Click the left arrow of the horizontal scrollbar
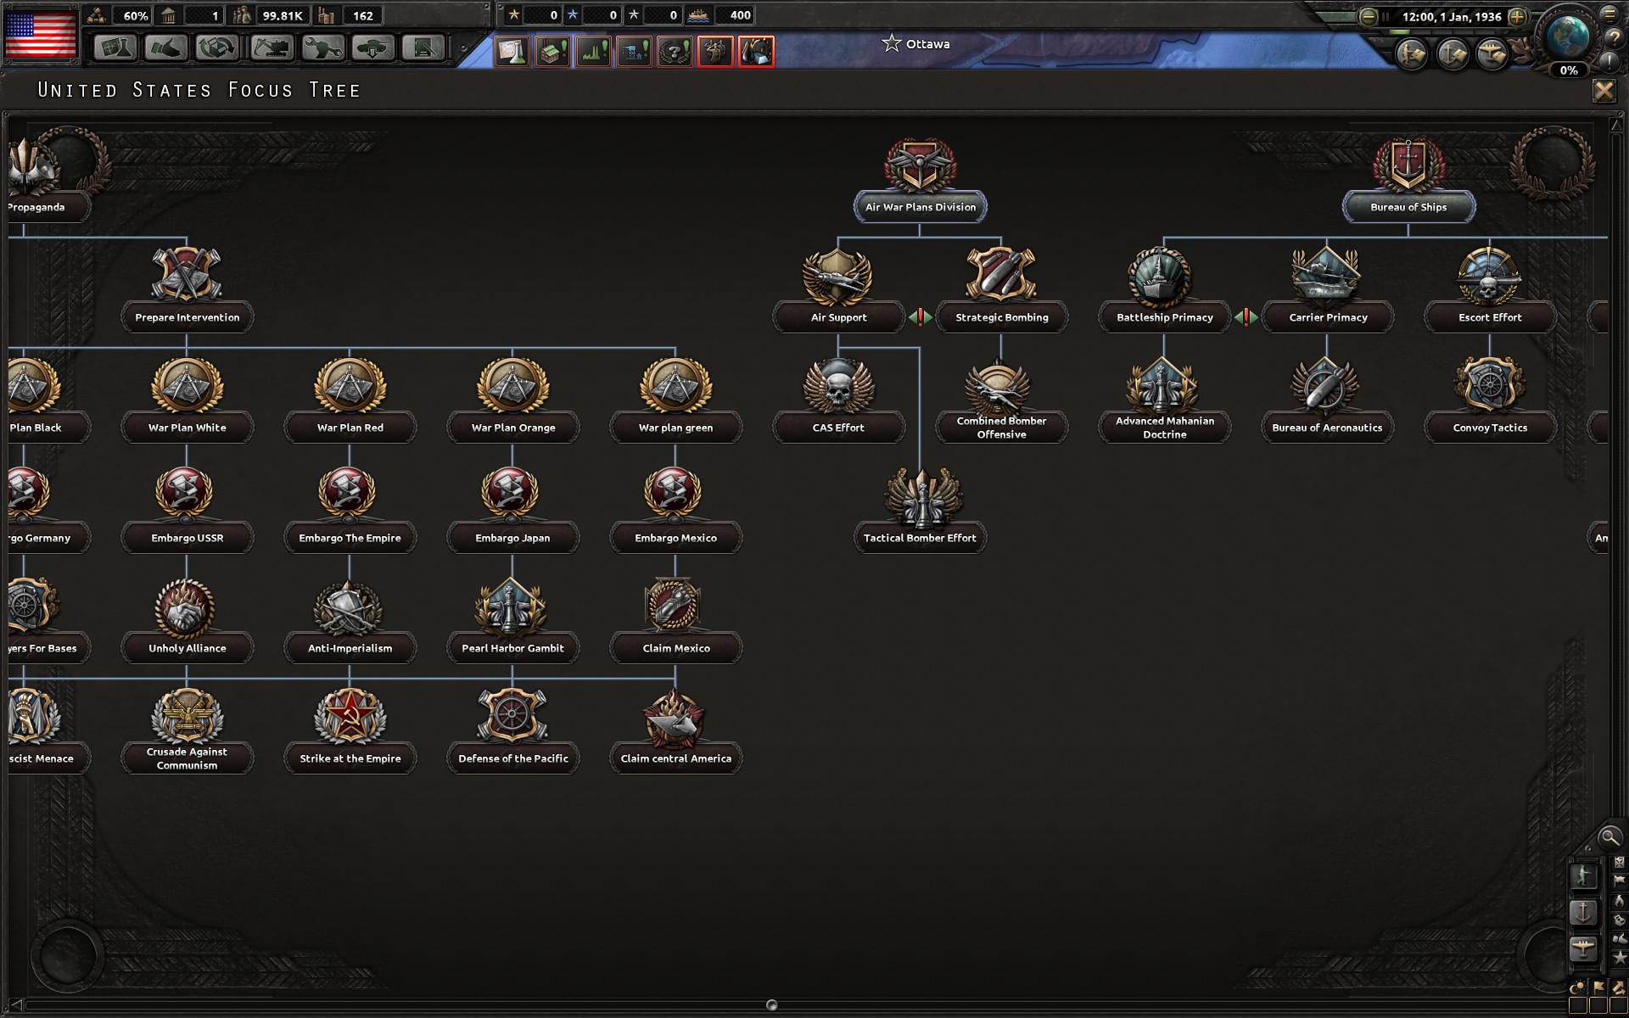This screenshot has height=1018, width=1629. point(15,1005)
